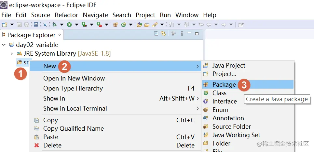The width and height of the screenshot is (314, 152).
Task: Open the Source menu
Action: pyautogui.click(x=41, y=15)
